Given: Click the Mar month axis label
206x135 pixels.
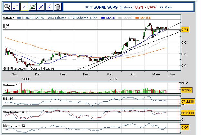Looking at the screenshot, I should 109,74.
